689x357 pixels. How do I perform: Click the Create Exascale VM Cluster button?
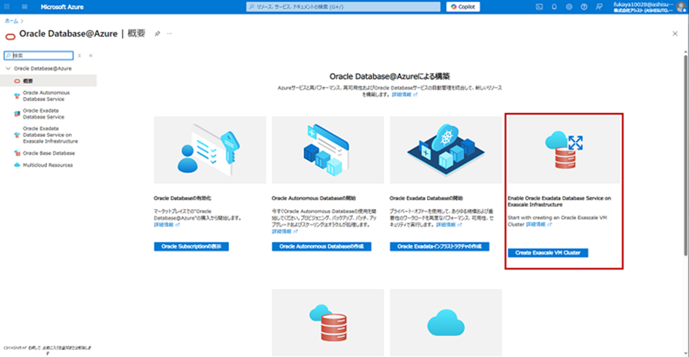coord(548,253)
